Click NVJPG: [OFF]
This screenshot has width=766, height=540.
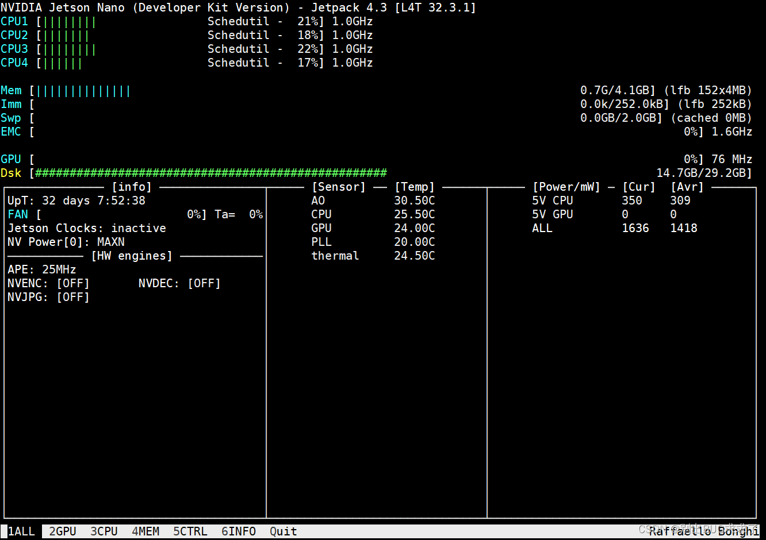(x=49, y=297)
